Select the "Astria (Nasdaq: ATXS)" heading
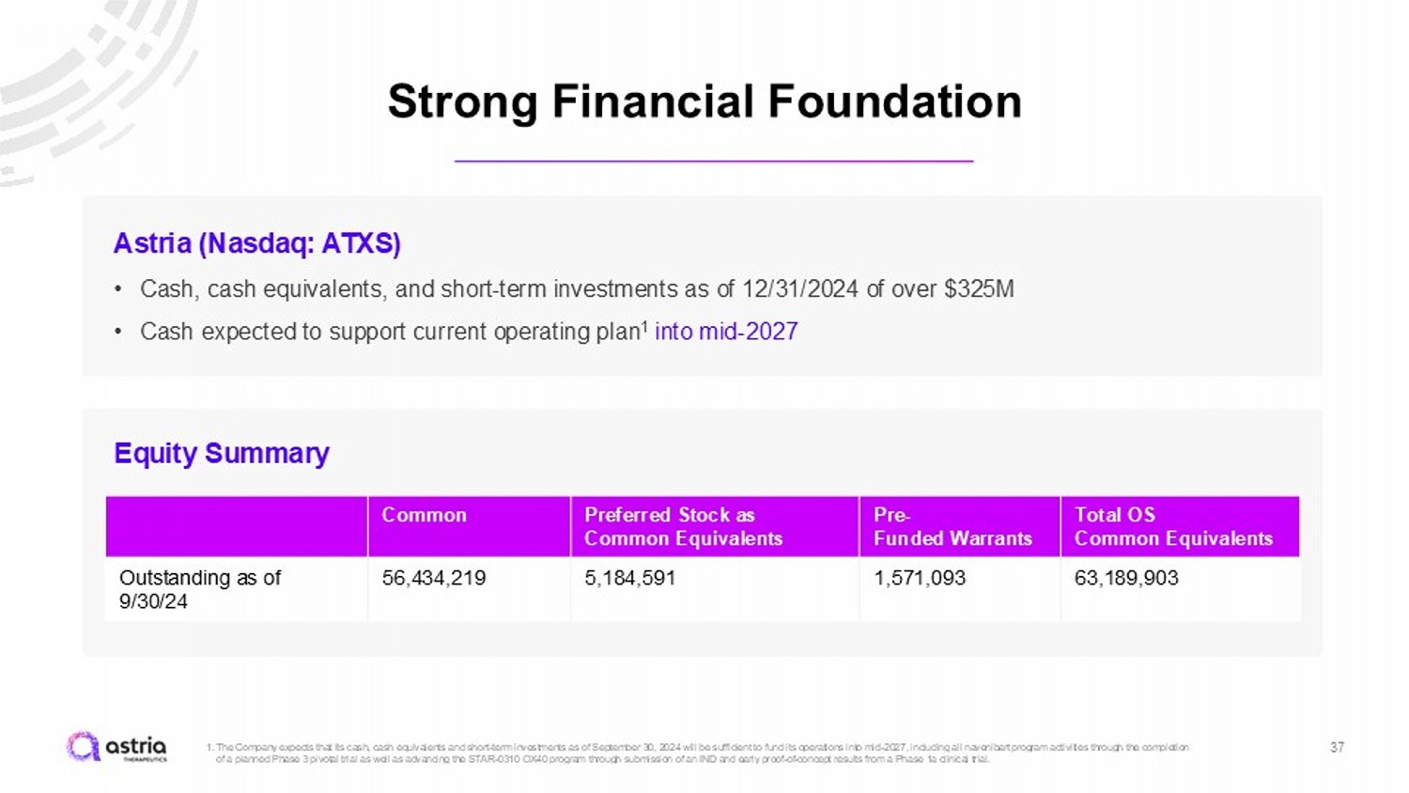1409x793 pixels. [x=256, y=243]
